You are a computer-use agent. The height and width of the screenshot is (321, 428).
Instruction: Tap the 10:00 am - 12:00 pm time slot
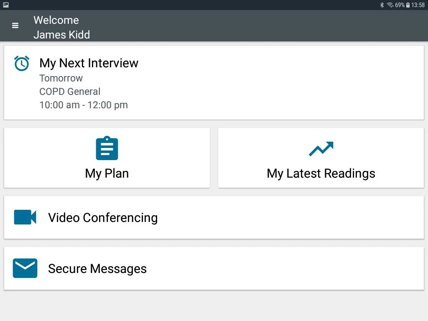click(84, 105)
